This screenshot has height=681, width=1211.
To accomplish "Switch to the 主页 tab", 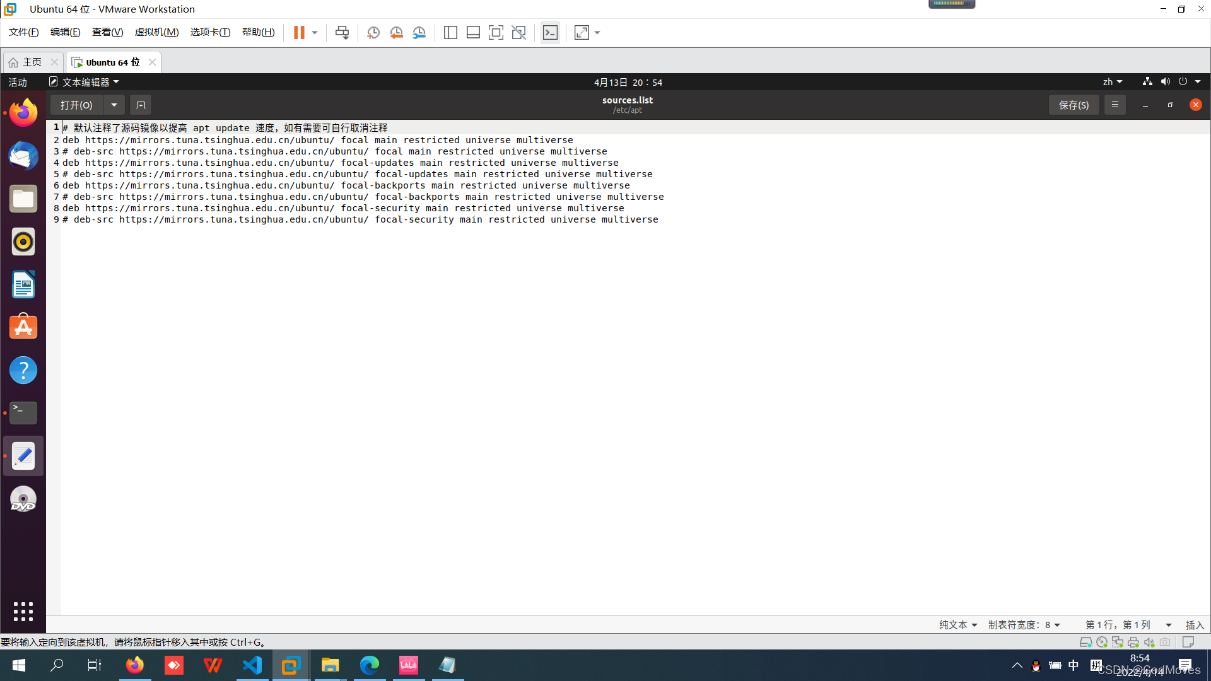I will [32, 62].
